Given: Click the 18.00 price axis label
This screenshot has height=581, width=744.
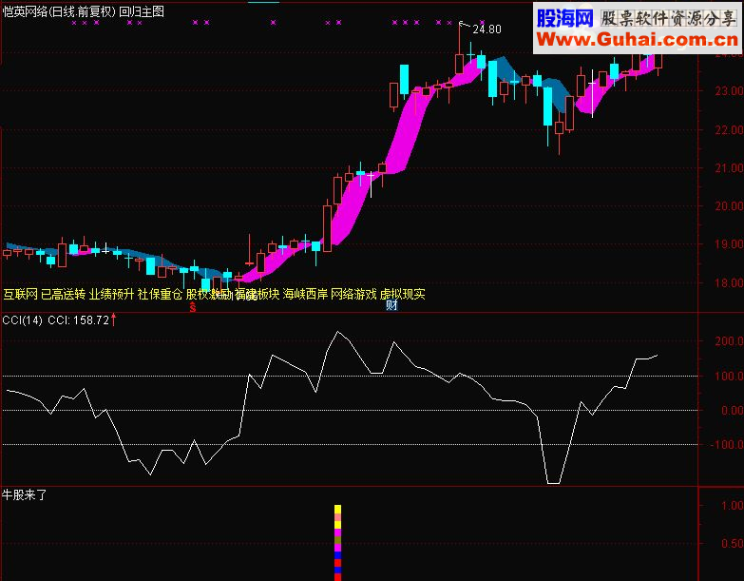Looking at the screenshot, I should [729, 283].
